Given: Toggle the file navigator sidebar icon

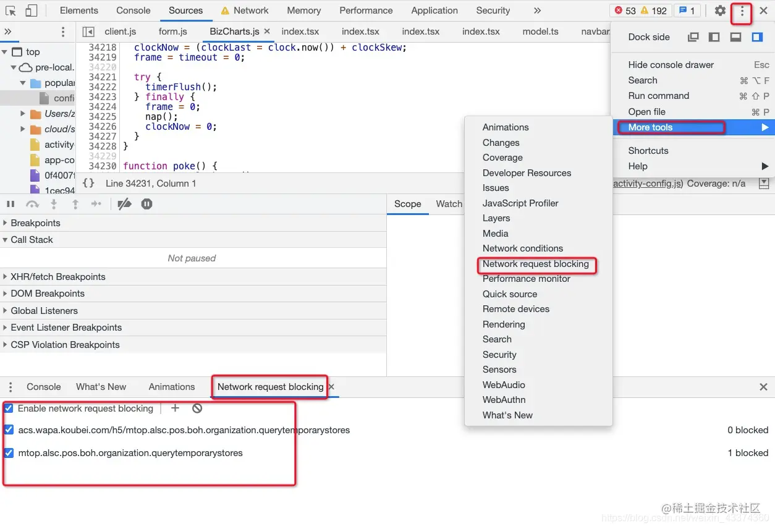Looking at the screenshot, I should pyautogui.click(x=88, y=32).
